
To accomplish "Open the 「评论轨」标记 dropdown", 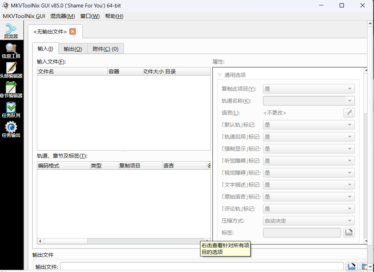I will 309,209.
